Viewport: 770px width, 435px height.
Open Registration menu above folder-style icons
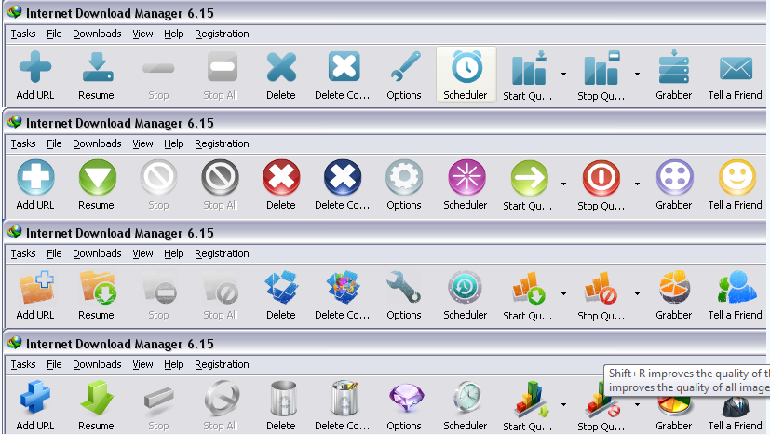click(x=222, y=253)
